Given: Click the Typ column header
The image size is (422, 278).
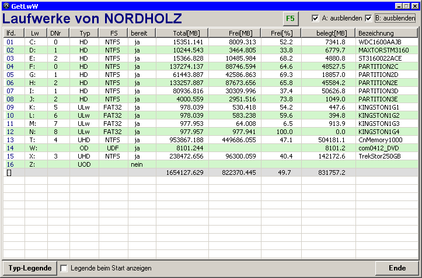Looking at the screenshot, I should tap(85, 33).
